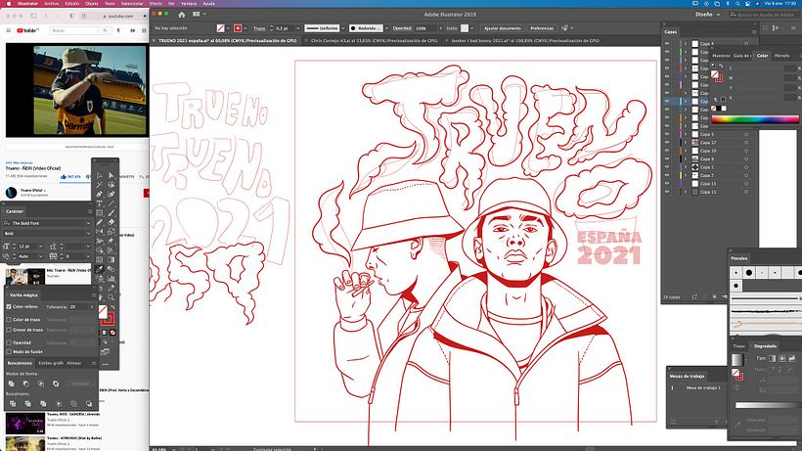Pick a color from the spectrum bar
Image resolution: width=802 pixels, height=451 pixels.
tap(754, 119)
